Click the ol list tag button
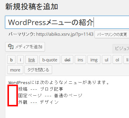The width and height of the screenshot is (129, 118). (x=117, y=60)
